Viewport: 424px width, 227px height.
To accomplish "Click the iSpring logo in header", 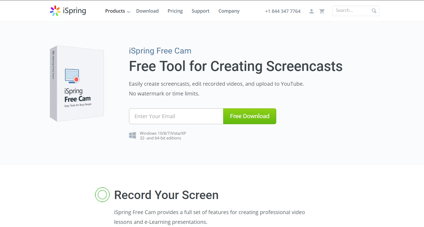I will (68, 11).
